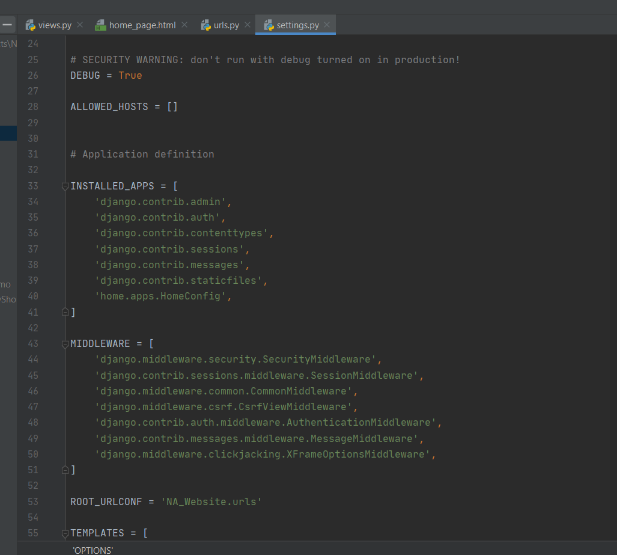Click the 'OPTIONS' breadcrumb at bottom
The height and width of the screenshot is (555, 617).
[x=93, y=550]
